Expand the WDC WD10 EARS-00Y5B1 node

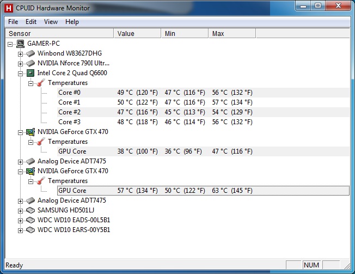(x=20, y=231)
